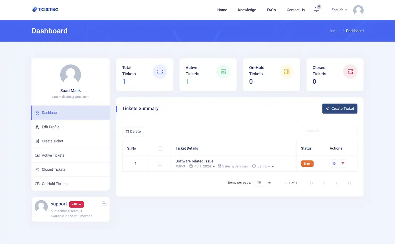Open Closed Tickets from the sidebar
Screen dimensions: 395x245
point(53,169)
